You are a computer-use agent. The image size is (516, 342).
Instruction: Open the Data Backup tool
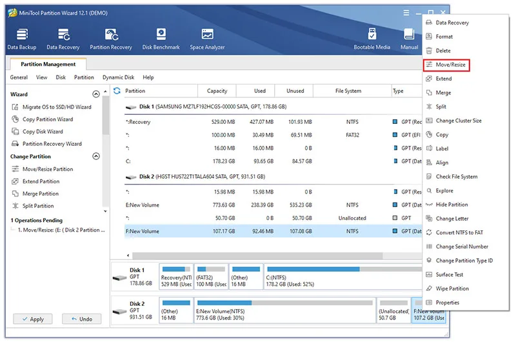(x=22, y=39)
